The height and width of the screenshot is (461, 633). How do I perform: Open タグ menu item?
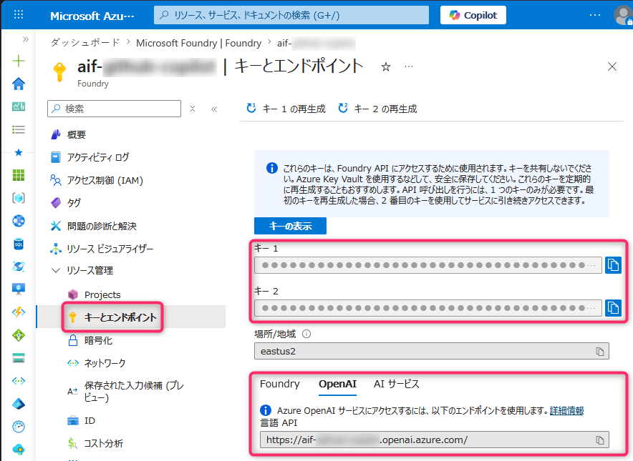click(x=74, y=203)
